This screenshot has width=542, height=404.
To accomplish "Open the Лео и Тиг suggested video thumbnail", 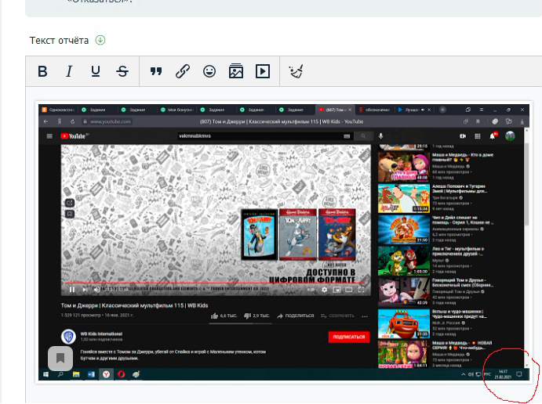I will 403,262.
